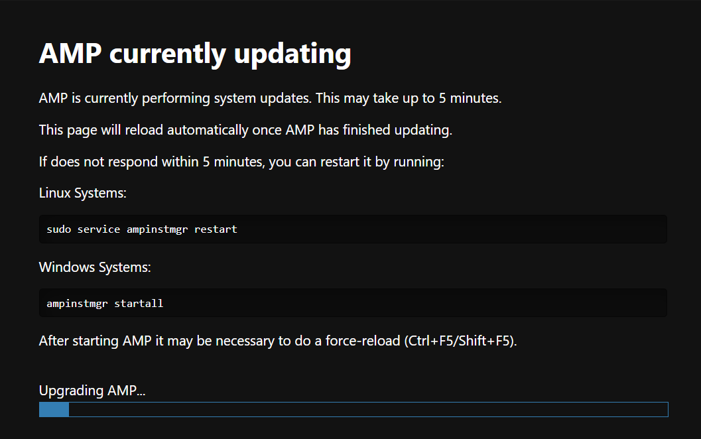Click the "AMP currently updating" heading
This screenshot has height=439, width=701.
click(x=195, y=54)
